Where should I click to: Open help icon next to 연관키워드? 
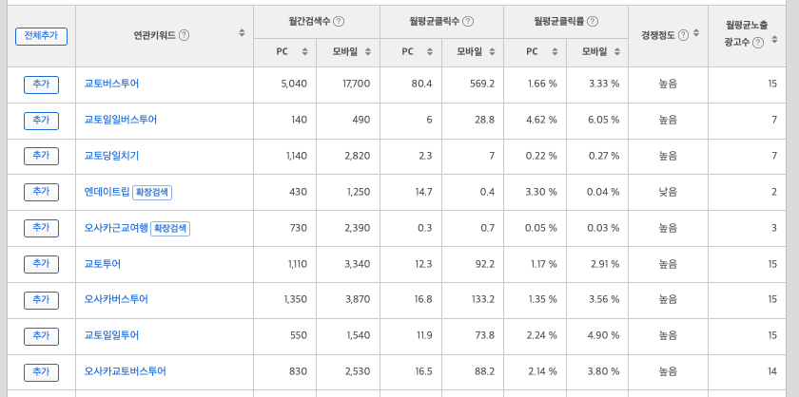coord(184,35)
